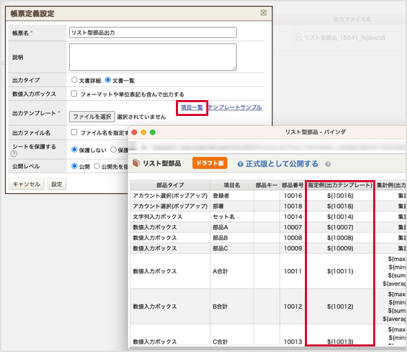Open the 項目一覧 link
The height and width of the screenshot is (352, 407).
click(192, 107)
